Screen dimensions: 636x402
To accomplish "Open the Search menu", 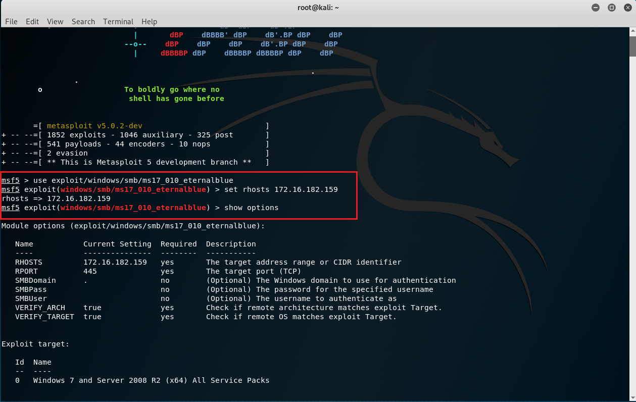I will pos(83,21).
